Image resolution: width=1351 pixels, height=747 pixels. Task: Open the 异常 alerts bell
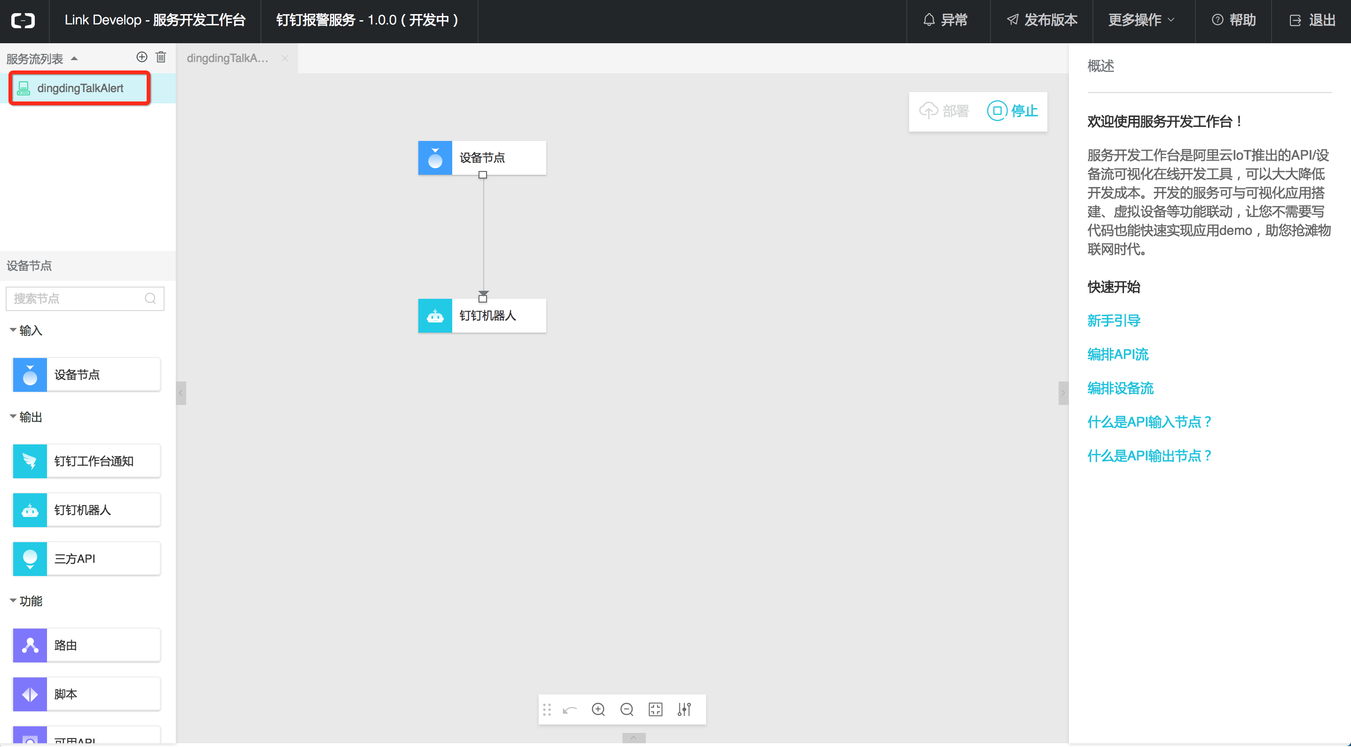pyautogui.click(x=945, y=21)
